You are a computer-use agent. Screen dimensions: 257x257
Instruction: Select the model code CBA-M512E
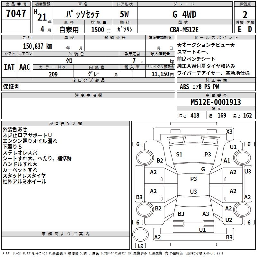184,30
